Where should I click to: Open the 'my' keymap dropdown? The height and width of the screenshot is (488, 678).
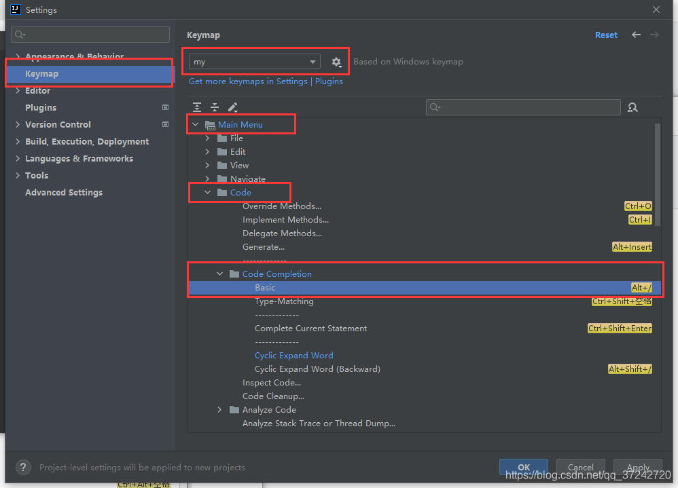coord(255,62)
